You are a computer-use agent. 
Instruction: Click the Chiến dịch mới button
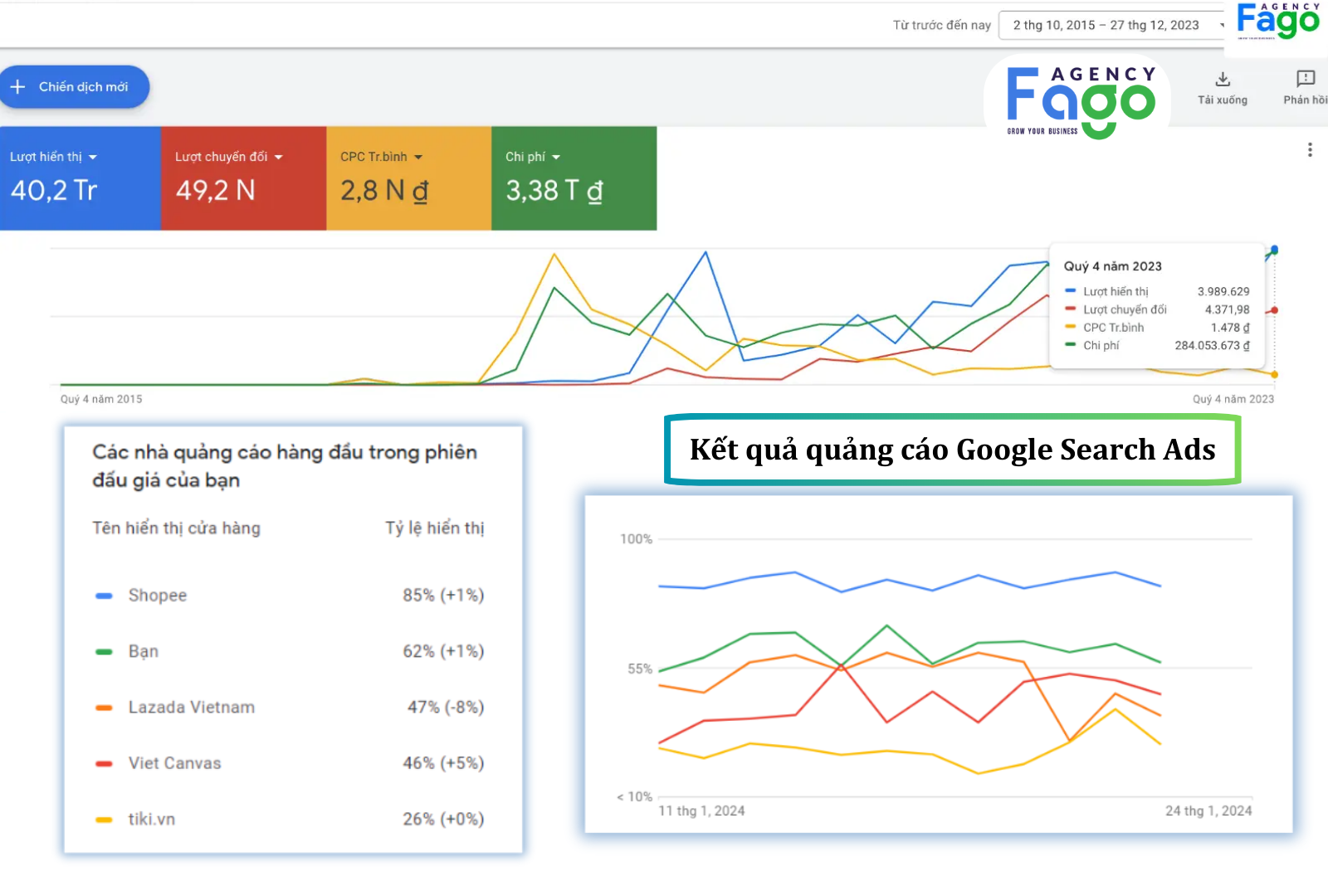coord(75,87)
